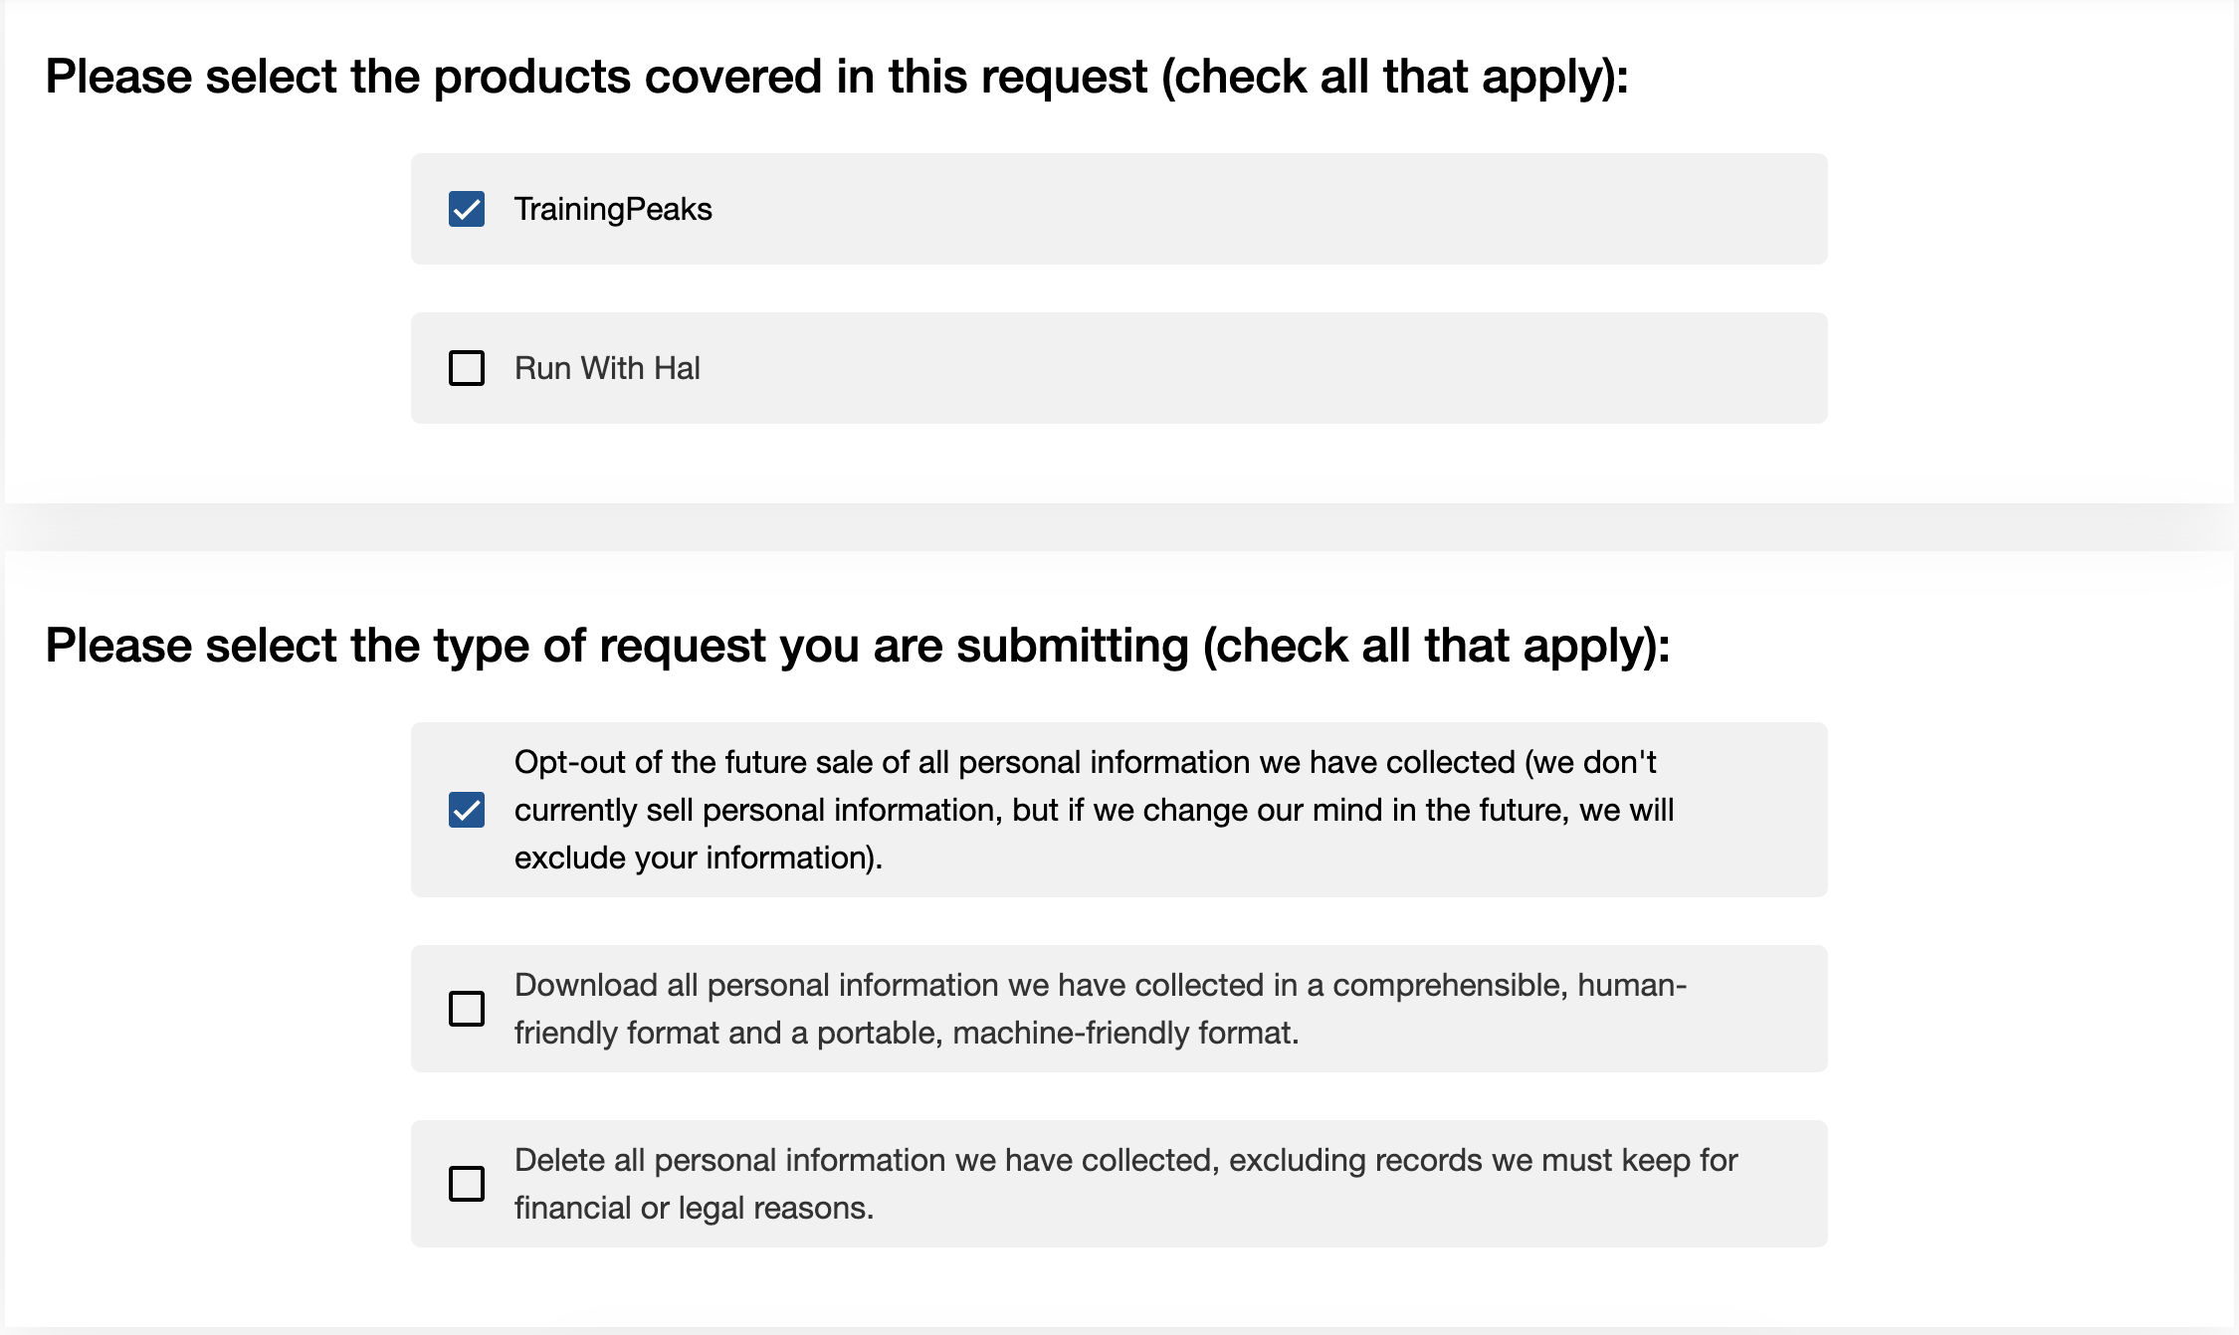
Task: Click the type of request heading
Action: [x=858, y=646]
